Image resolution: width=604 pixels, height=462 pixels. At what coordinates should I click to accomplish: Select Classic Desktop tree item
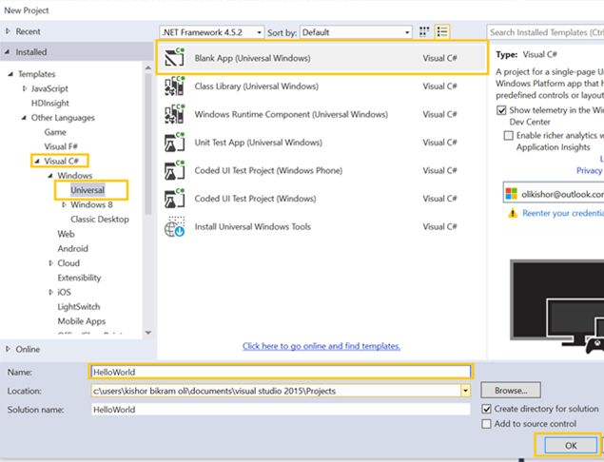pyautogui.click(x=100, y=219)
